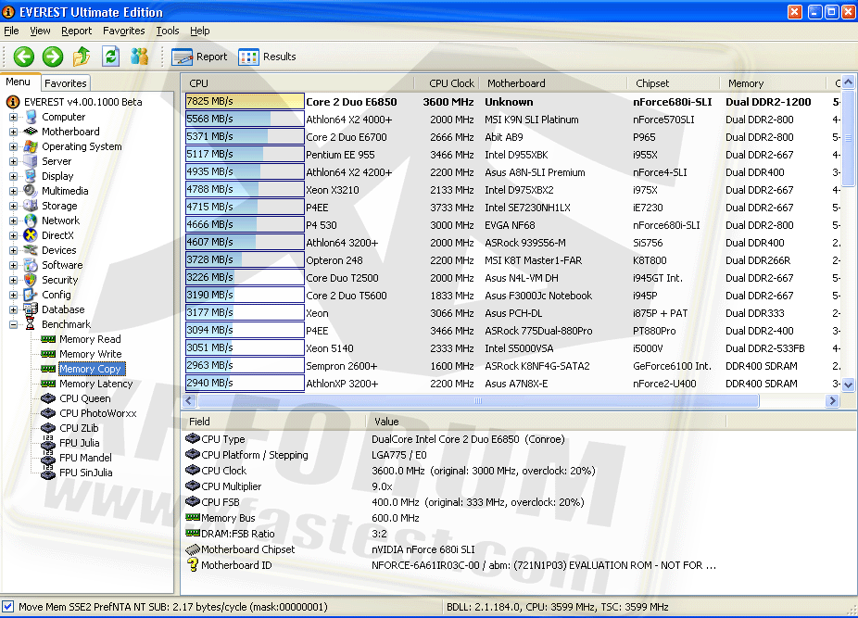
Task: Open the Report toolbar button
Action: click(x=200, y=57)
